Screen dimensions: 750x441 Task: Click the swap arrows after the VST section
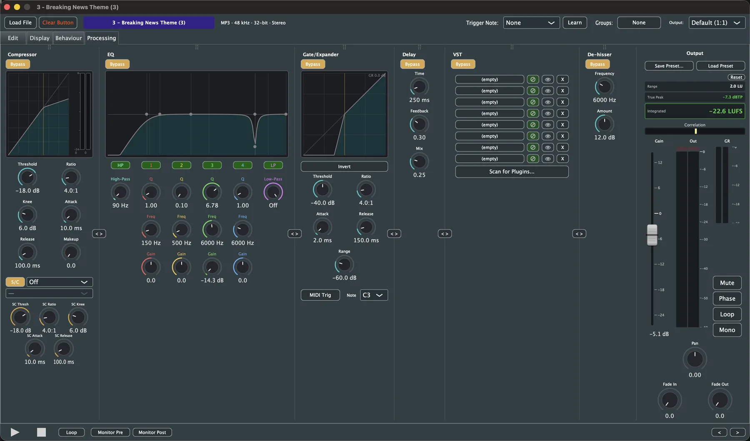(x=579, y=234)
